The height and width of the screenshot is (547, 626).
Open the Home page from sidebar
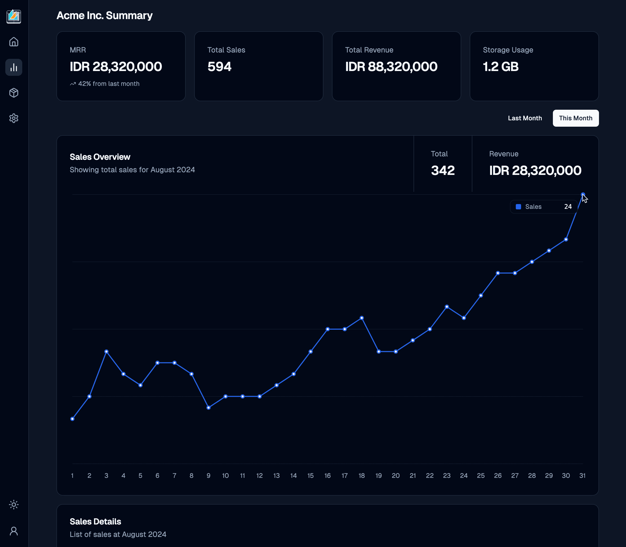click(14, 42)
